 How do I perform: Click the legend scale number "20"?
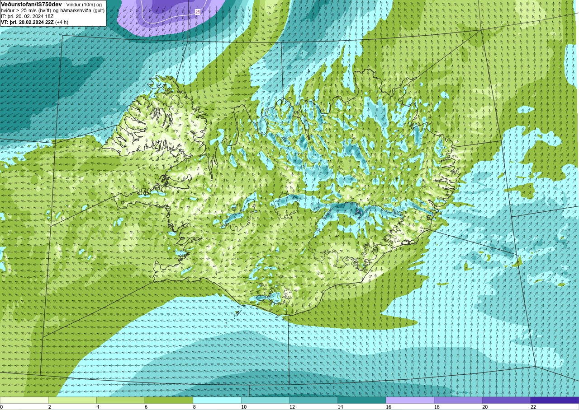pyautogui.click(x=485, y=407)
